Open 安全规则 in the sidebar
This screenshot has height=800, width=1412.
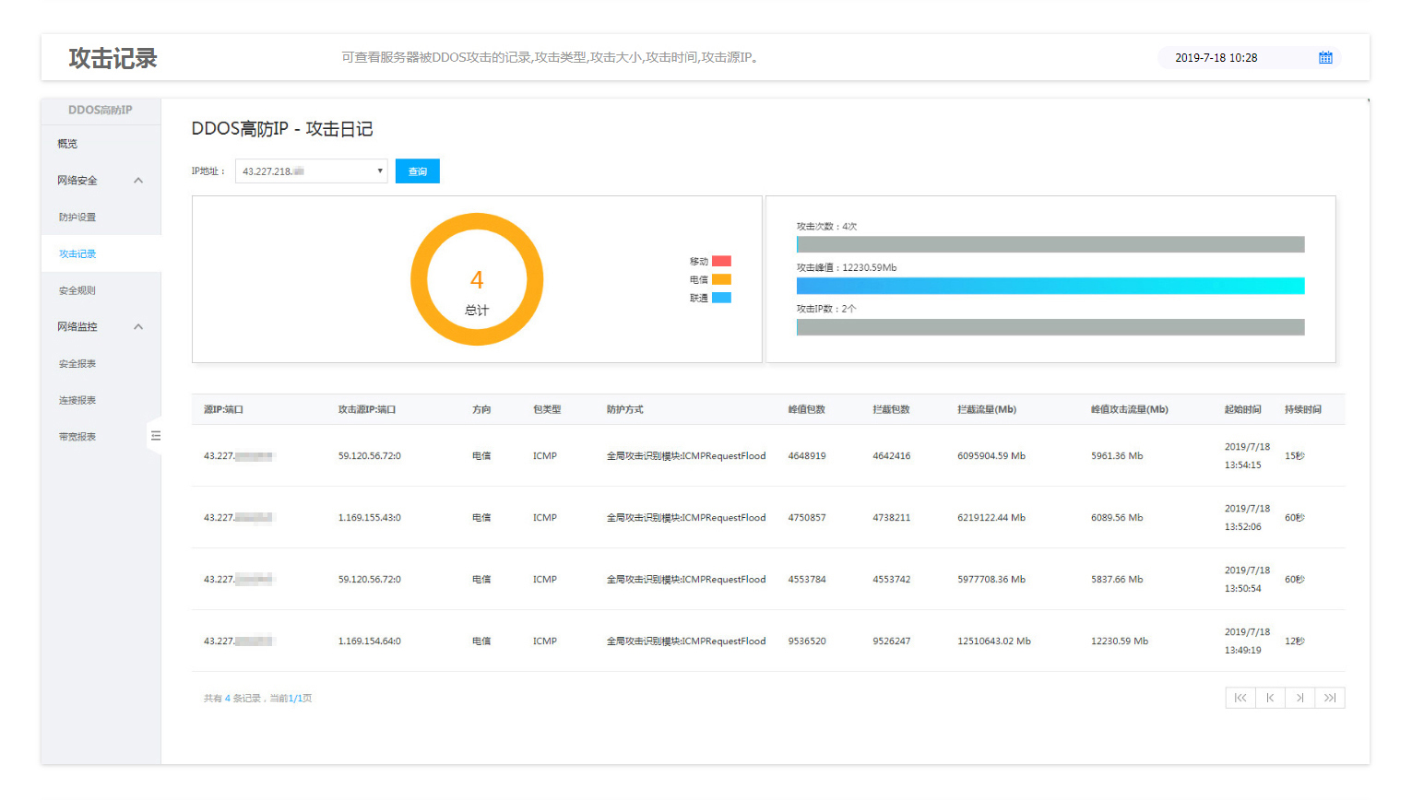(77, 290)
